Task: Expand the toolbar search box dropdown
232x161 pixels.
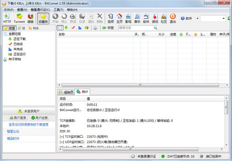Action: (223, 19)
